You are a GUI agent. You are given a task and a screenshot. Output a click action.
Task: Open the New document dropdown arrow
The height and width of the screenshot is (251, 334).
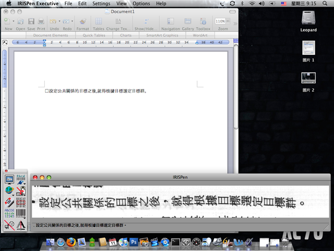click(14, 21)
